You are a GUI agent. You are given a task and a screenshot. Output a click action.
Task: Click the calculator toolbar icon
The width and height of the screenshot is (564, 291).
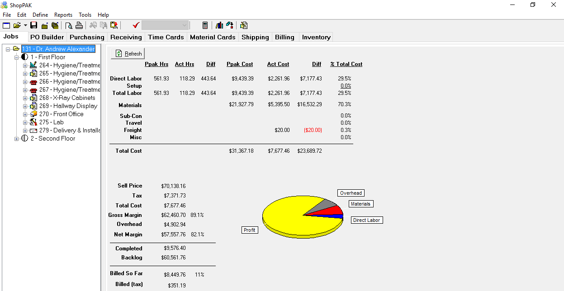205,25
